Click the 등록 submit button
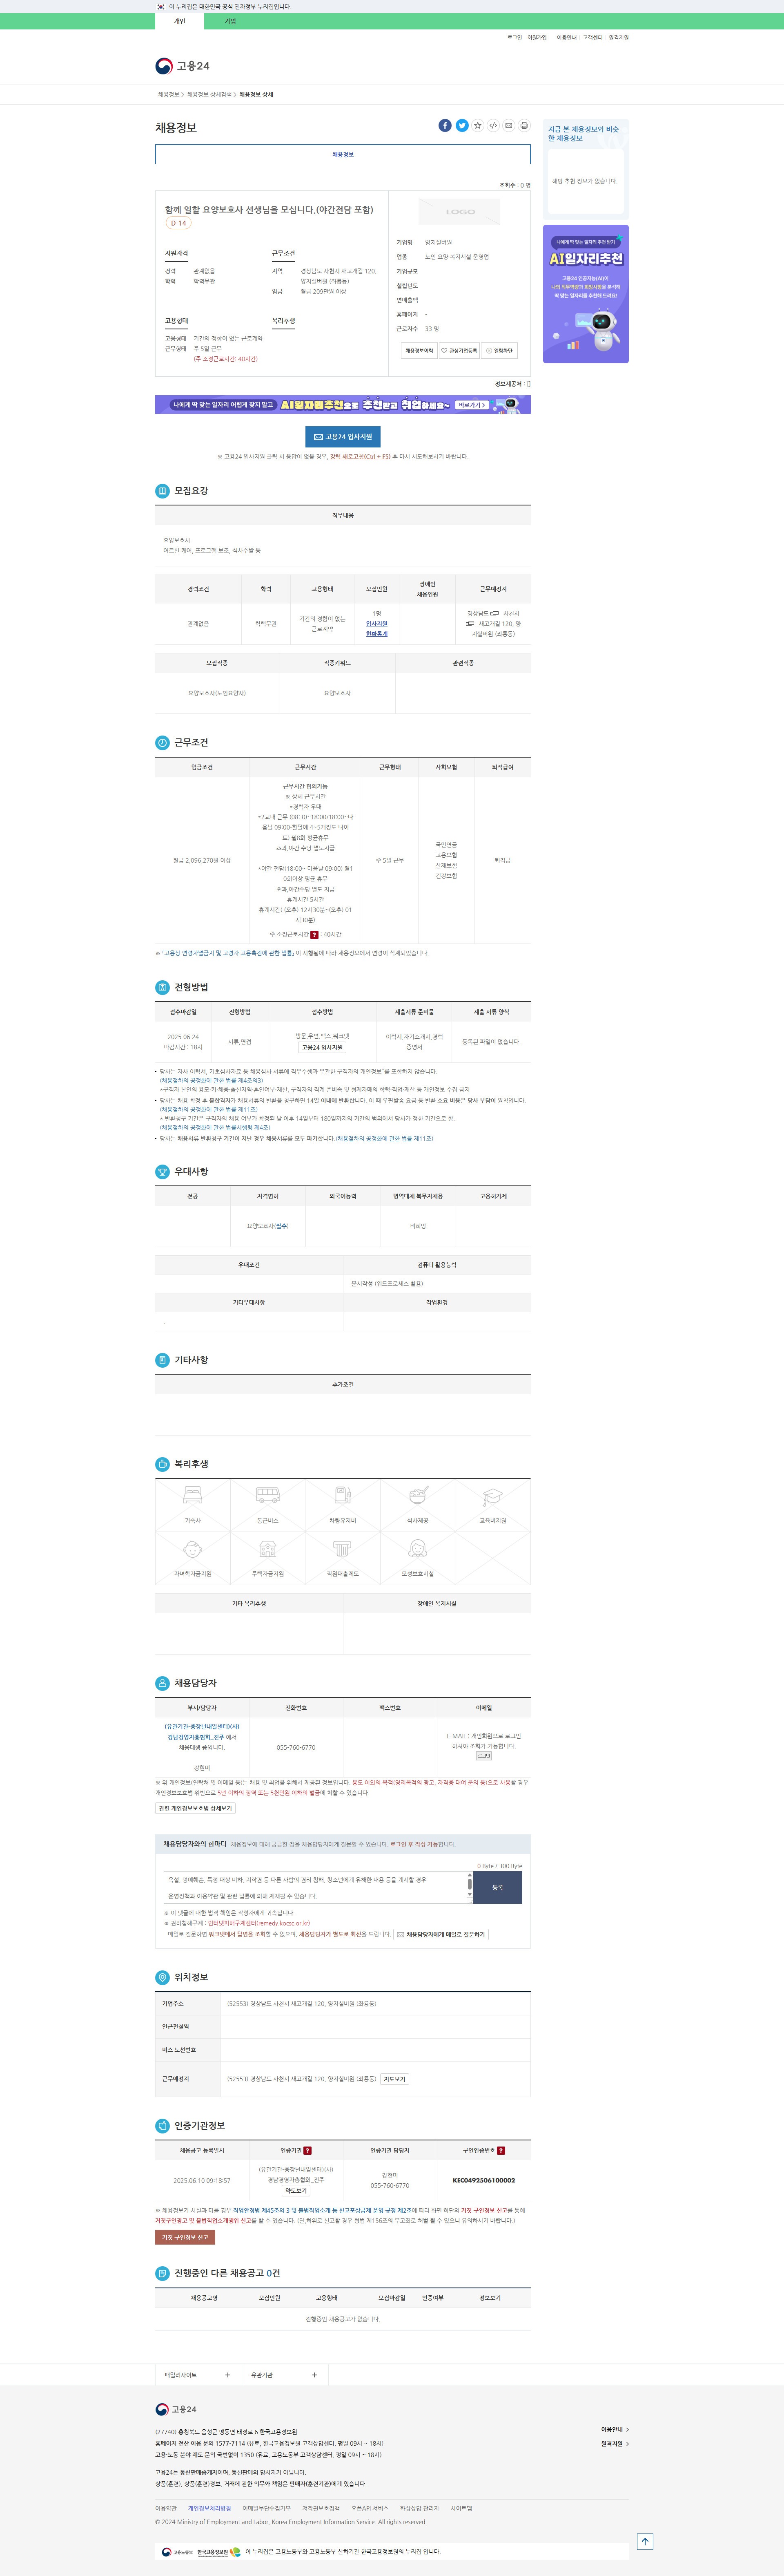 tap(497, 1887)
